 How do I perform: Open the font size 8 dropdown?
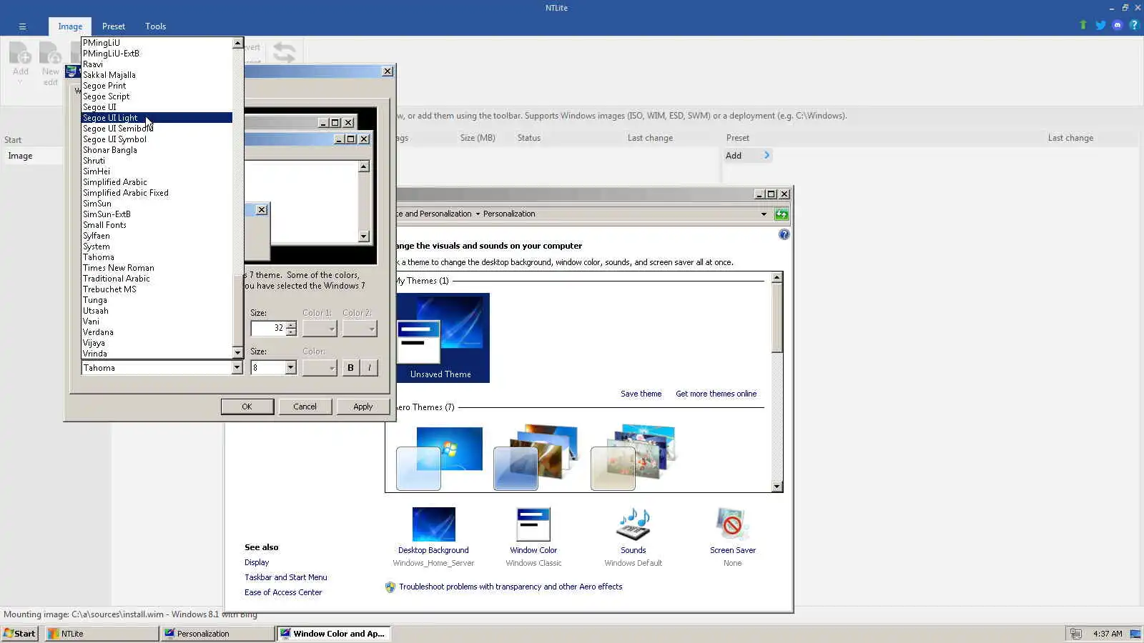(x=290, y=368)
